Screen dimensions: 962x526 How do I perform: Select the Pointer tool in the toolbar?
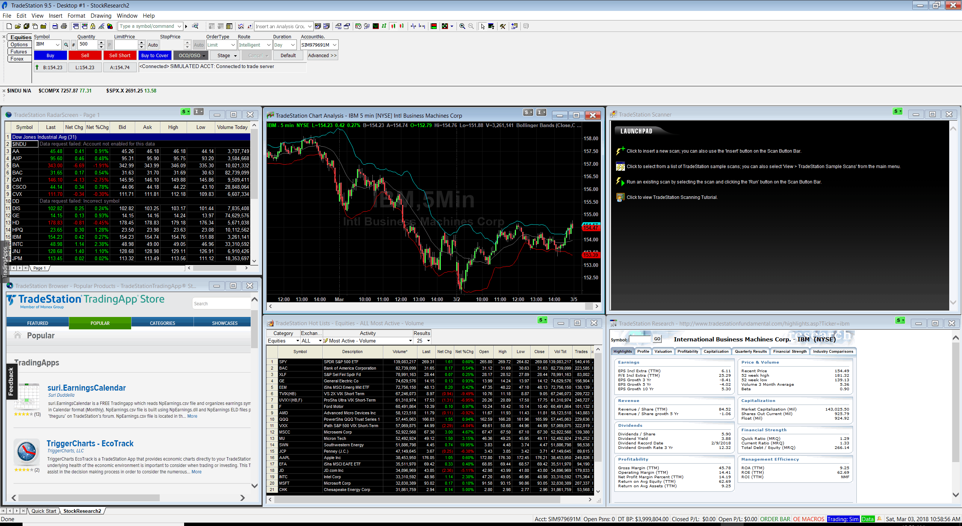[x=483, y=26]
